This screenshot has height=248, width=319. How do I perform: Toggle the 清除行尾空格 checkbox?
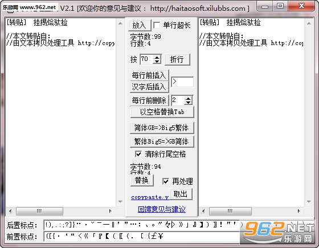click(138, 154)
